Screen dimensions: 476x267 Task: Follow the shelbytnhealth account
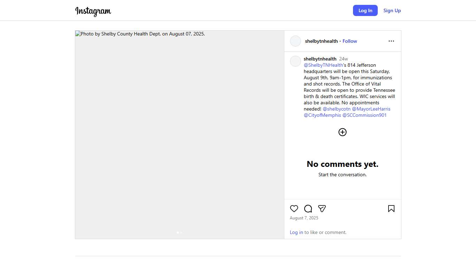click(350, 41)
